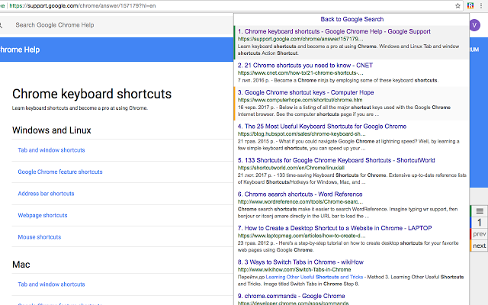The image size is (488, 305).
Task: Go to the next result button
Action: (x=480, y=246)
